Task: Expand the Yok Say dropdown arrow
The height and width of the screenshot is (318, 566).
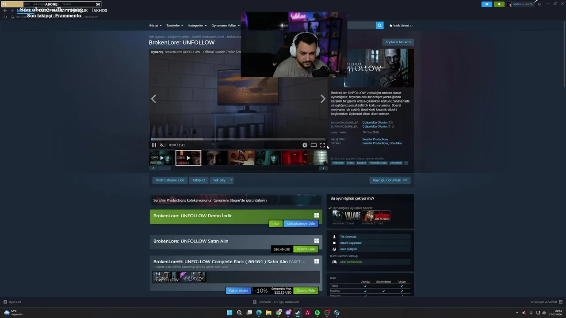Action: pos(231,180)
